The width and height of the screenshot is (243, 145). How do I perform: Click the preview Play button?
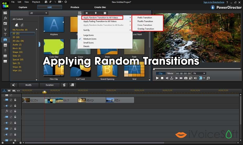(x=157, y=78)
